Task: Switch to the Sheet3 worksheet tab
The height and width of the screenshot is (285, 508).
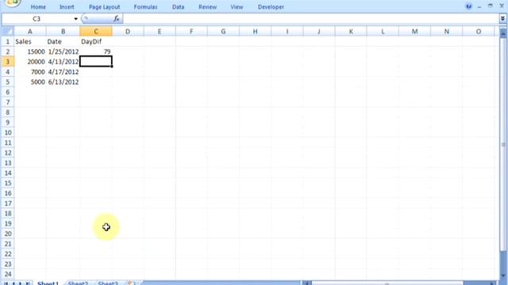Action: 108,283
